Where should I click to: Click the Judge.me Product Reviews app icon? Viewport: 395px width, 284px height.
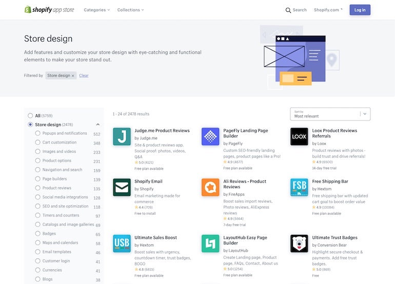tap(122, 137)
